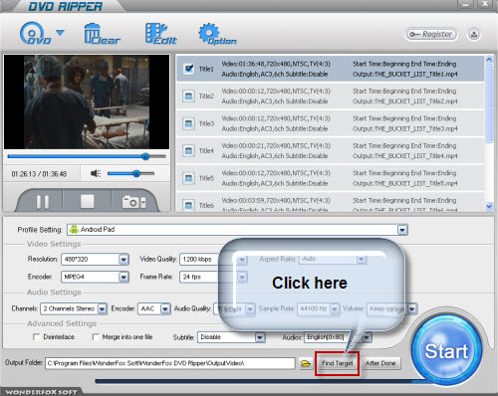Click the playback seek bar handle

point(145,156)
